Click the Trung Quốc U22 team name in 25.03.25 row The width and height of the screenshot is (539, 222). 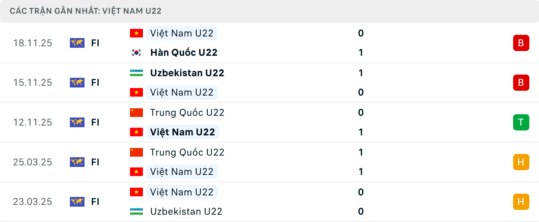187,152
